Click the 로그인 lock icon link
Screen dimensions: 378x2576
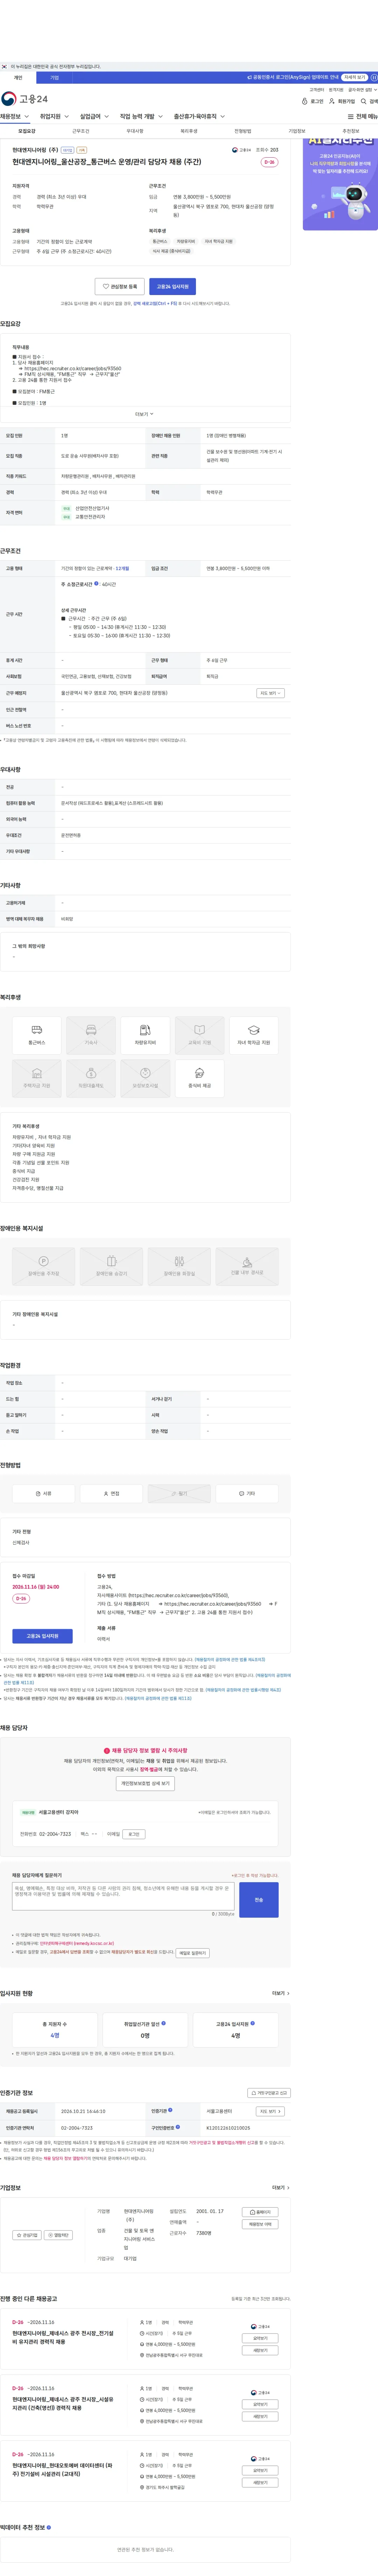tap(313, 101)
